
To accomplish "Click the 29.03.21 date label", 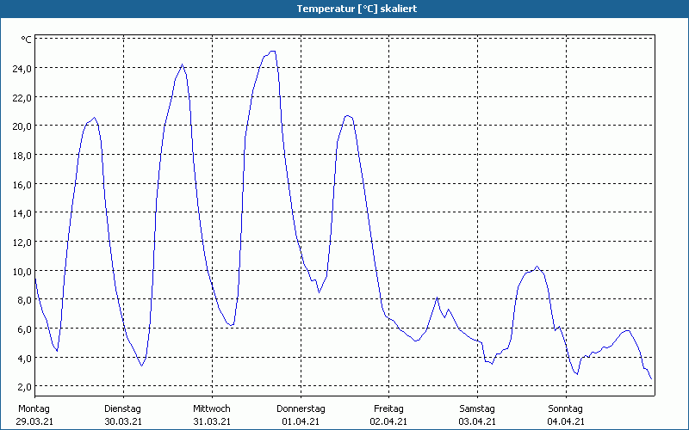I will (x=35, y=421).
